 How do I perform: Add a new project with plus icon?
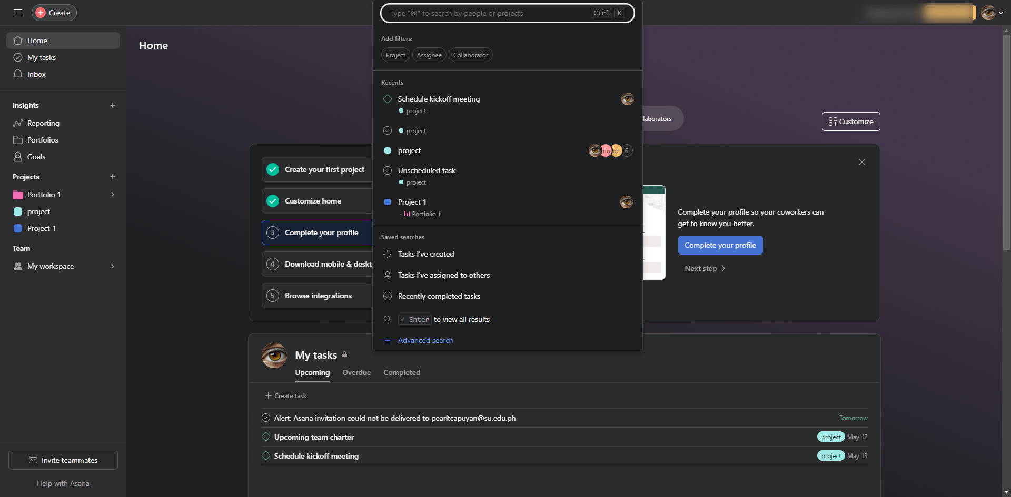[x=113, y=177]
